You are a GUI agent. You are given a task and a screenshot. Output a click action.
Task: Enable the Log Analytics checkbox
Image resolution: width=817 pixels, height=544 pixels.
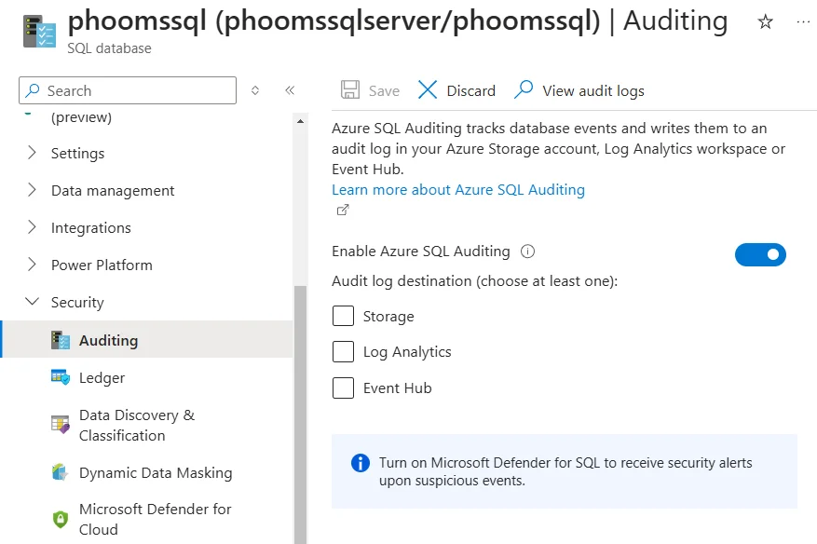(343, 352)
